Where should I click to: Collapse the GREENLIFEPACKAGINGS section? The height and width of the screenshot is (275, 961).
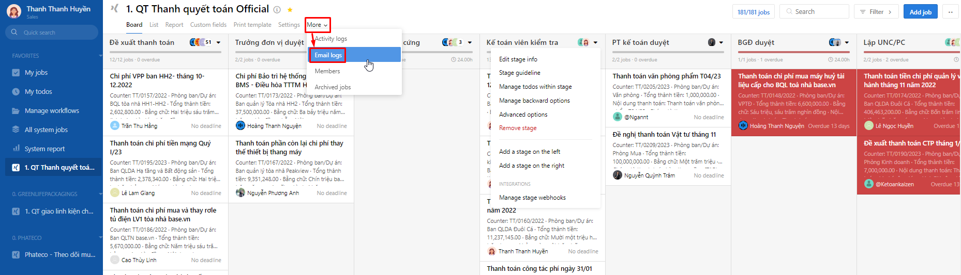point(100,194)
